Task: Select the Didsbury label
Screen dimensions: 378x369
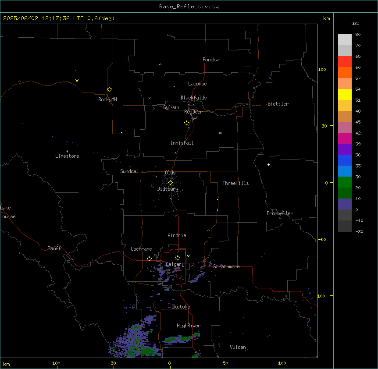Action: pos(168,189)
